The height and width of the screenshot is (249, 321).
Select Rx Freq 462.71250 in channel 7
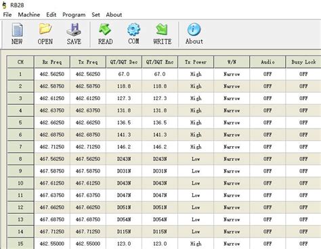point(52,147)
